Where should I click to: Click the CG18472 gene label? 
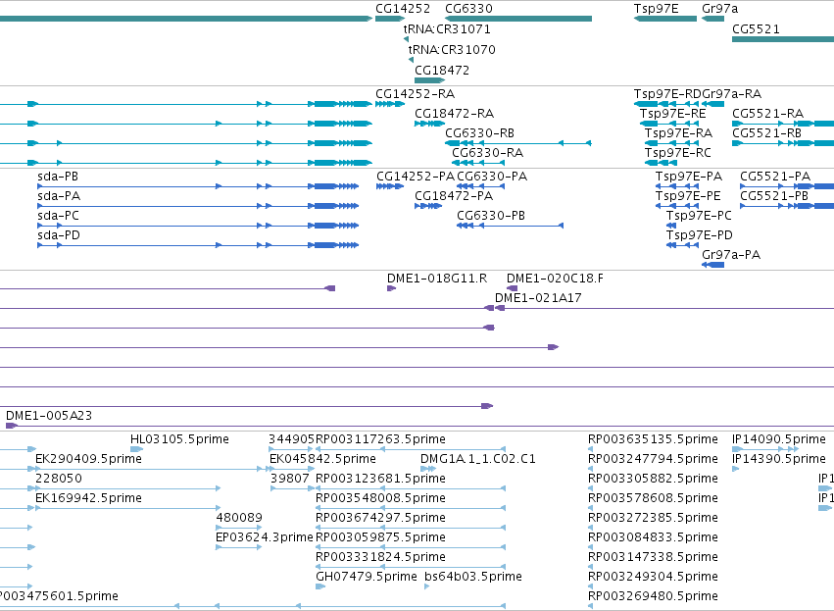442,71
